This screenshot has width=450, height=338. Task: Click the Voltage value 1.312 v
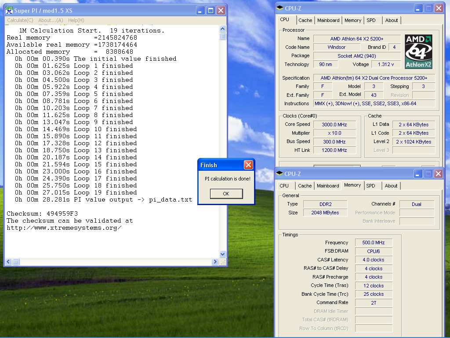[x=386, y=64]
